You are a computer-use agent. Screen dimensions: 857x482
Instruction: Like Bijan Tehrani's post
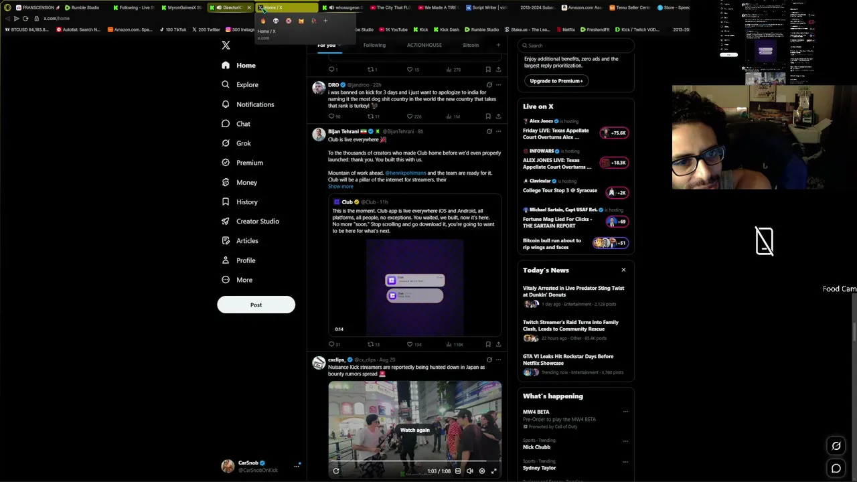click(414, 344)
